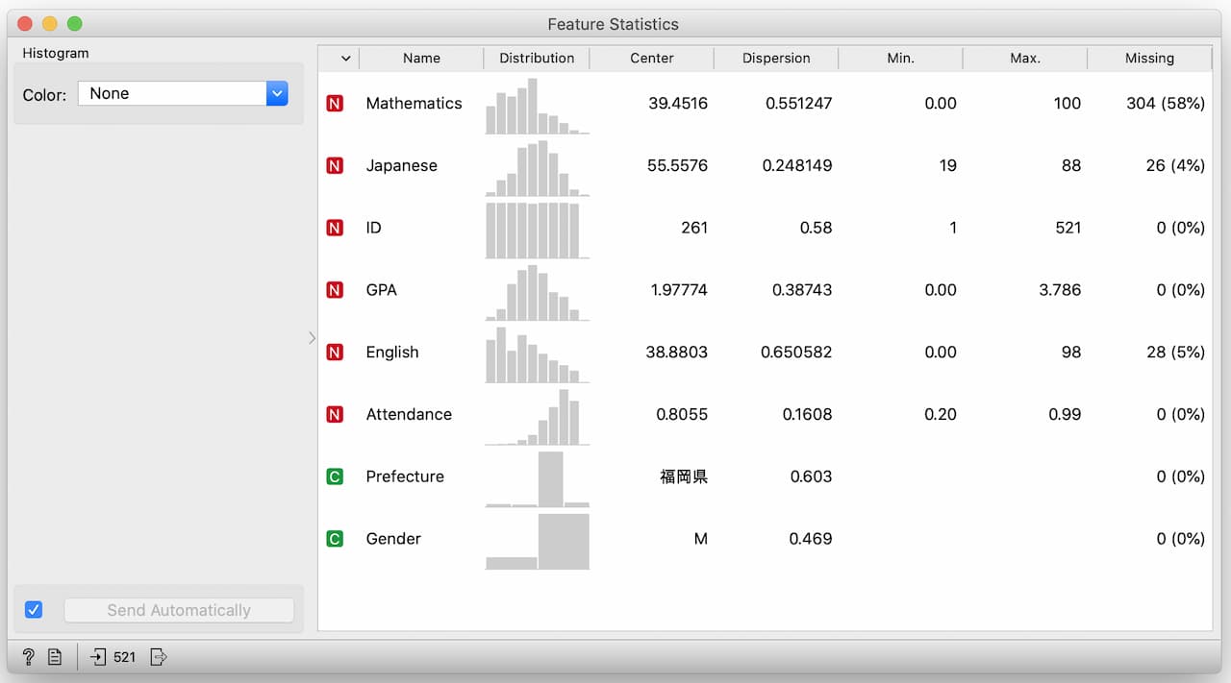Sort by the Missing column header
Image resolution: width=1231 pixels, height=683 pixels.
(x=1149, y=59)
